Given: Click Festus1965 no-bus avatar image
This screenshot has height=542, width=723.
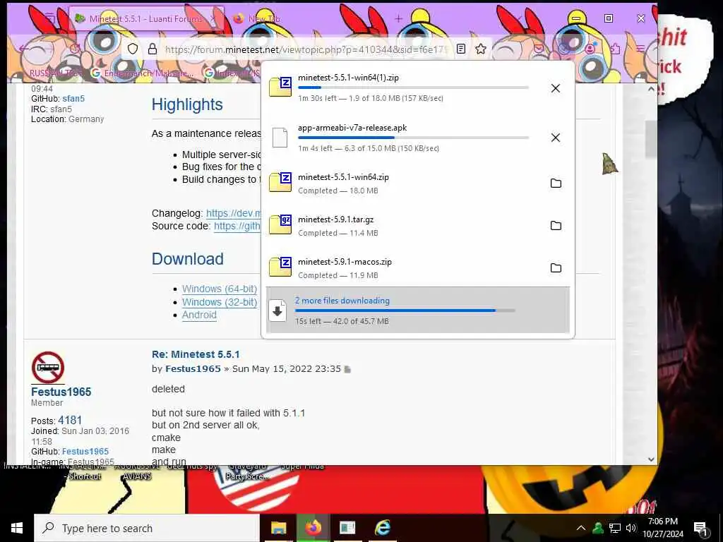Looking at the screenshot, I should point(48,367).
